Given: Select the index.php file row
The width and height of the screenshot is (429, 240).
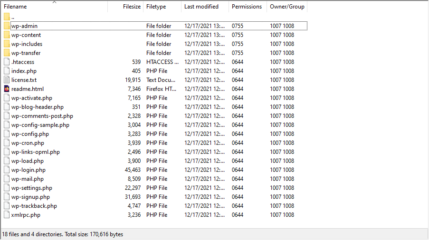Looking at the screenshot, I should (24, 71).
